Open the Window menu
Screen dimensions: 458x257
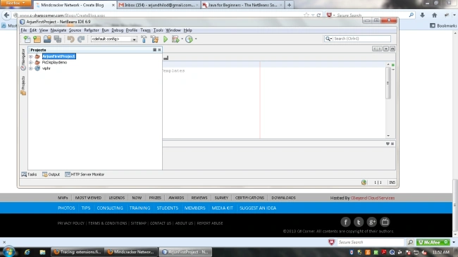tap(173, 30)
